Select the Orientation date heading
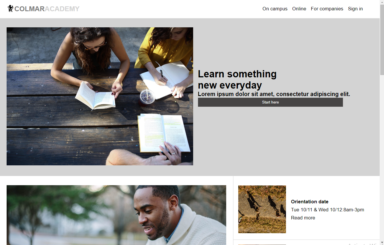384x245 pixels. click(310, 202)
